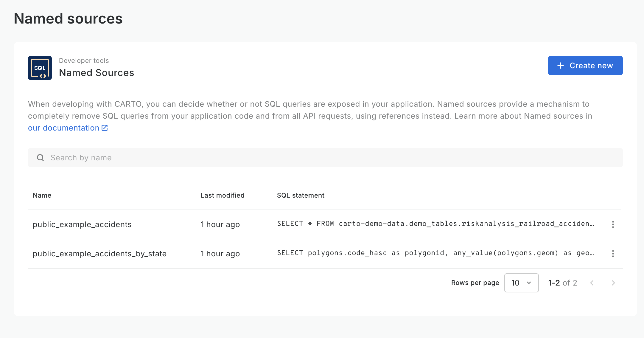Click the SELECT * FROM carto-demo-data statement
The width and height of the screenshot is (644, 338).
pyautogui.click(x=435, y=224)
